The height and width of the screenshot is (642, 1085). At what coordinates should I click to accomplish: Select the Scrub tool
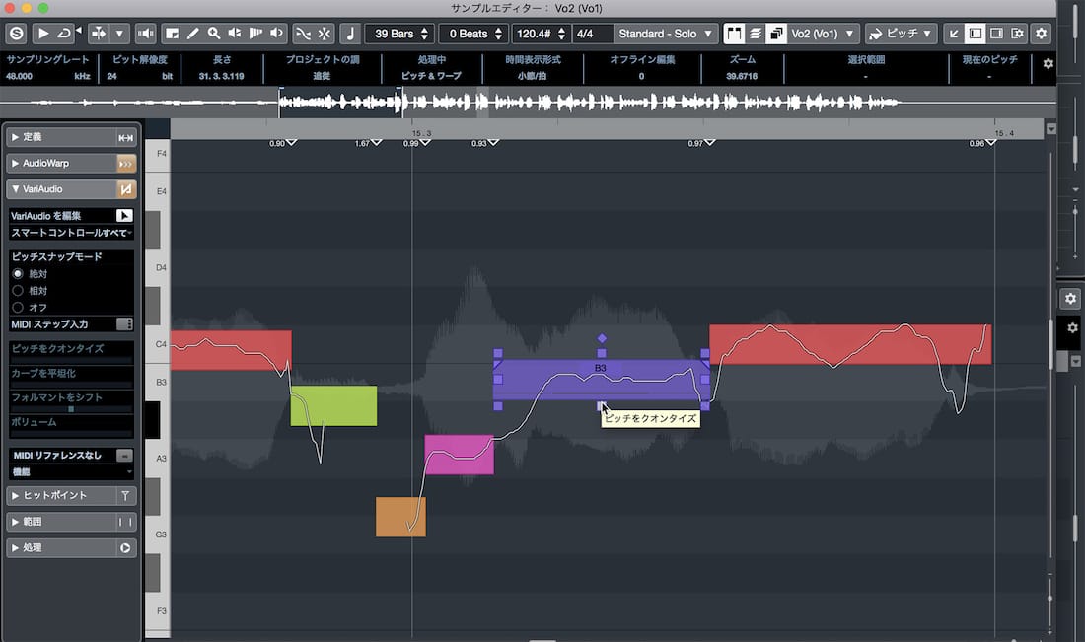click(255, 34)
